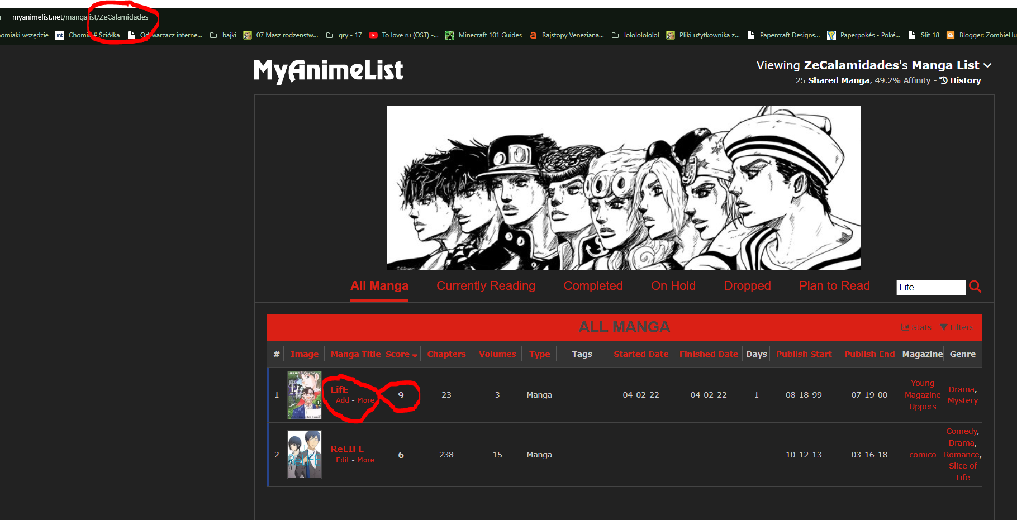Click Add under the LifE entry
Viewport: 1017px width, 520px height.
tap(342, 400)
